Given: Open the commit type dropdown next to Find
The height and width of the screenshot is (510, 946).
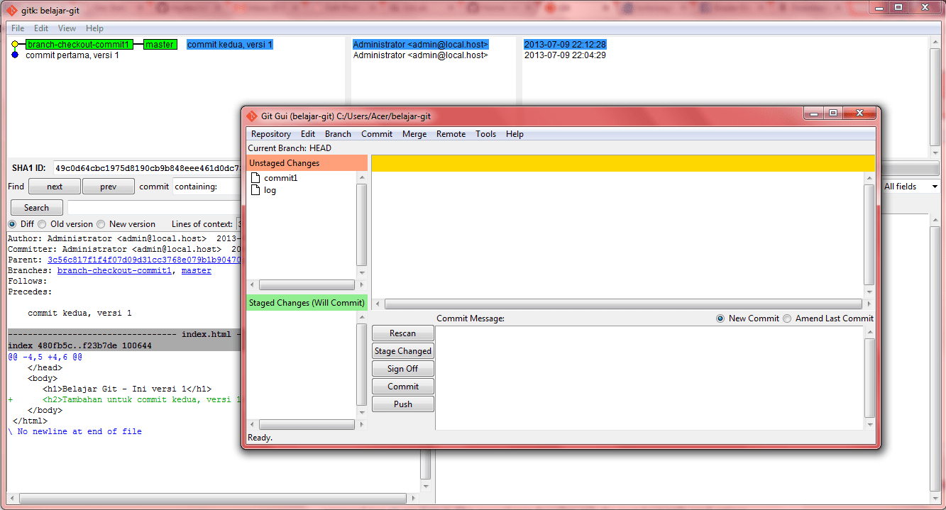Looking at the screenshot, I should pyautogui.click(x=154, y=187).
